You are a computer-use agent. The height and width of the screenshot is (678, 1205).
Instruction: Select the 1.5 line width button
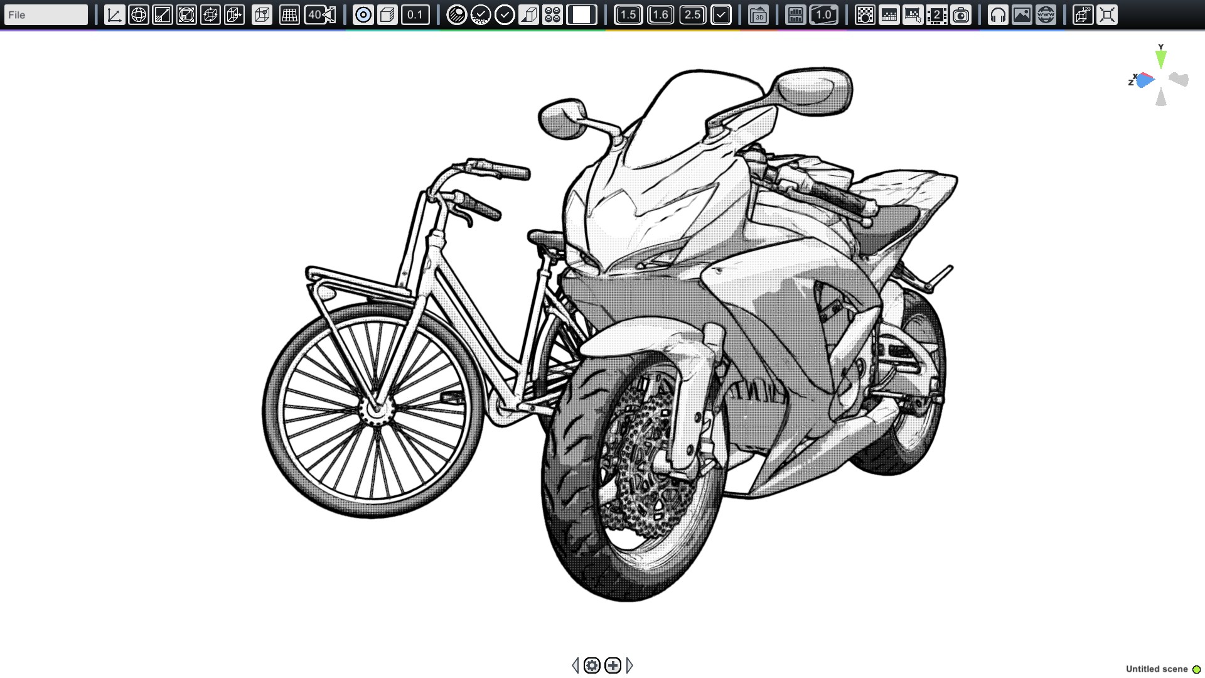(628, 14)
